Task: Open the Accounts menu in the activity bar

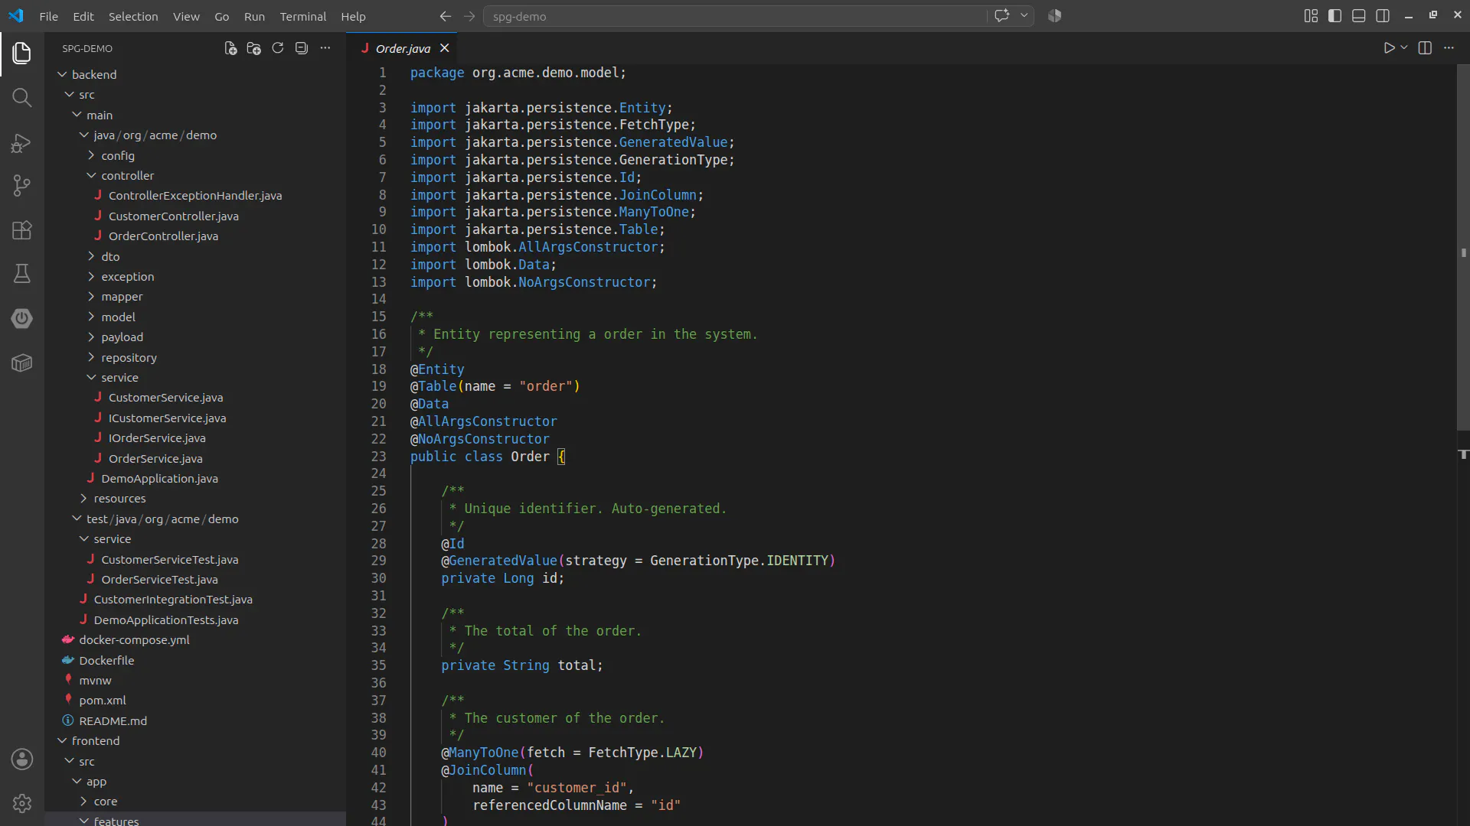Action: tap(21, 759)
